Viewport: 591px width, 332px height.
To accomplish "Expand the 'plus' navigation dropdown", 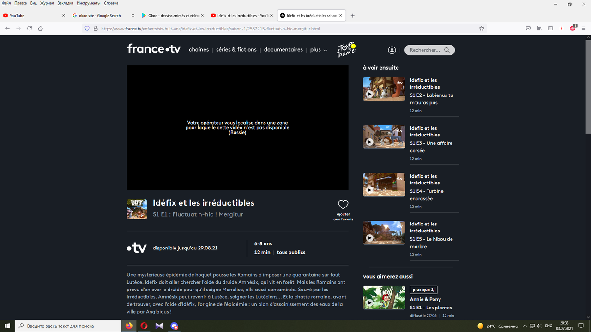I will (x=319, y=50).
